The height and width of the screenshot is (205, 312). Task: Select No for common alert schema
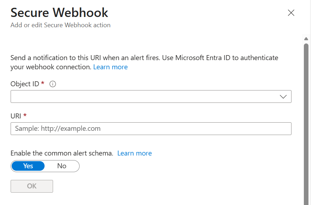62,166
